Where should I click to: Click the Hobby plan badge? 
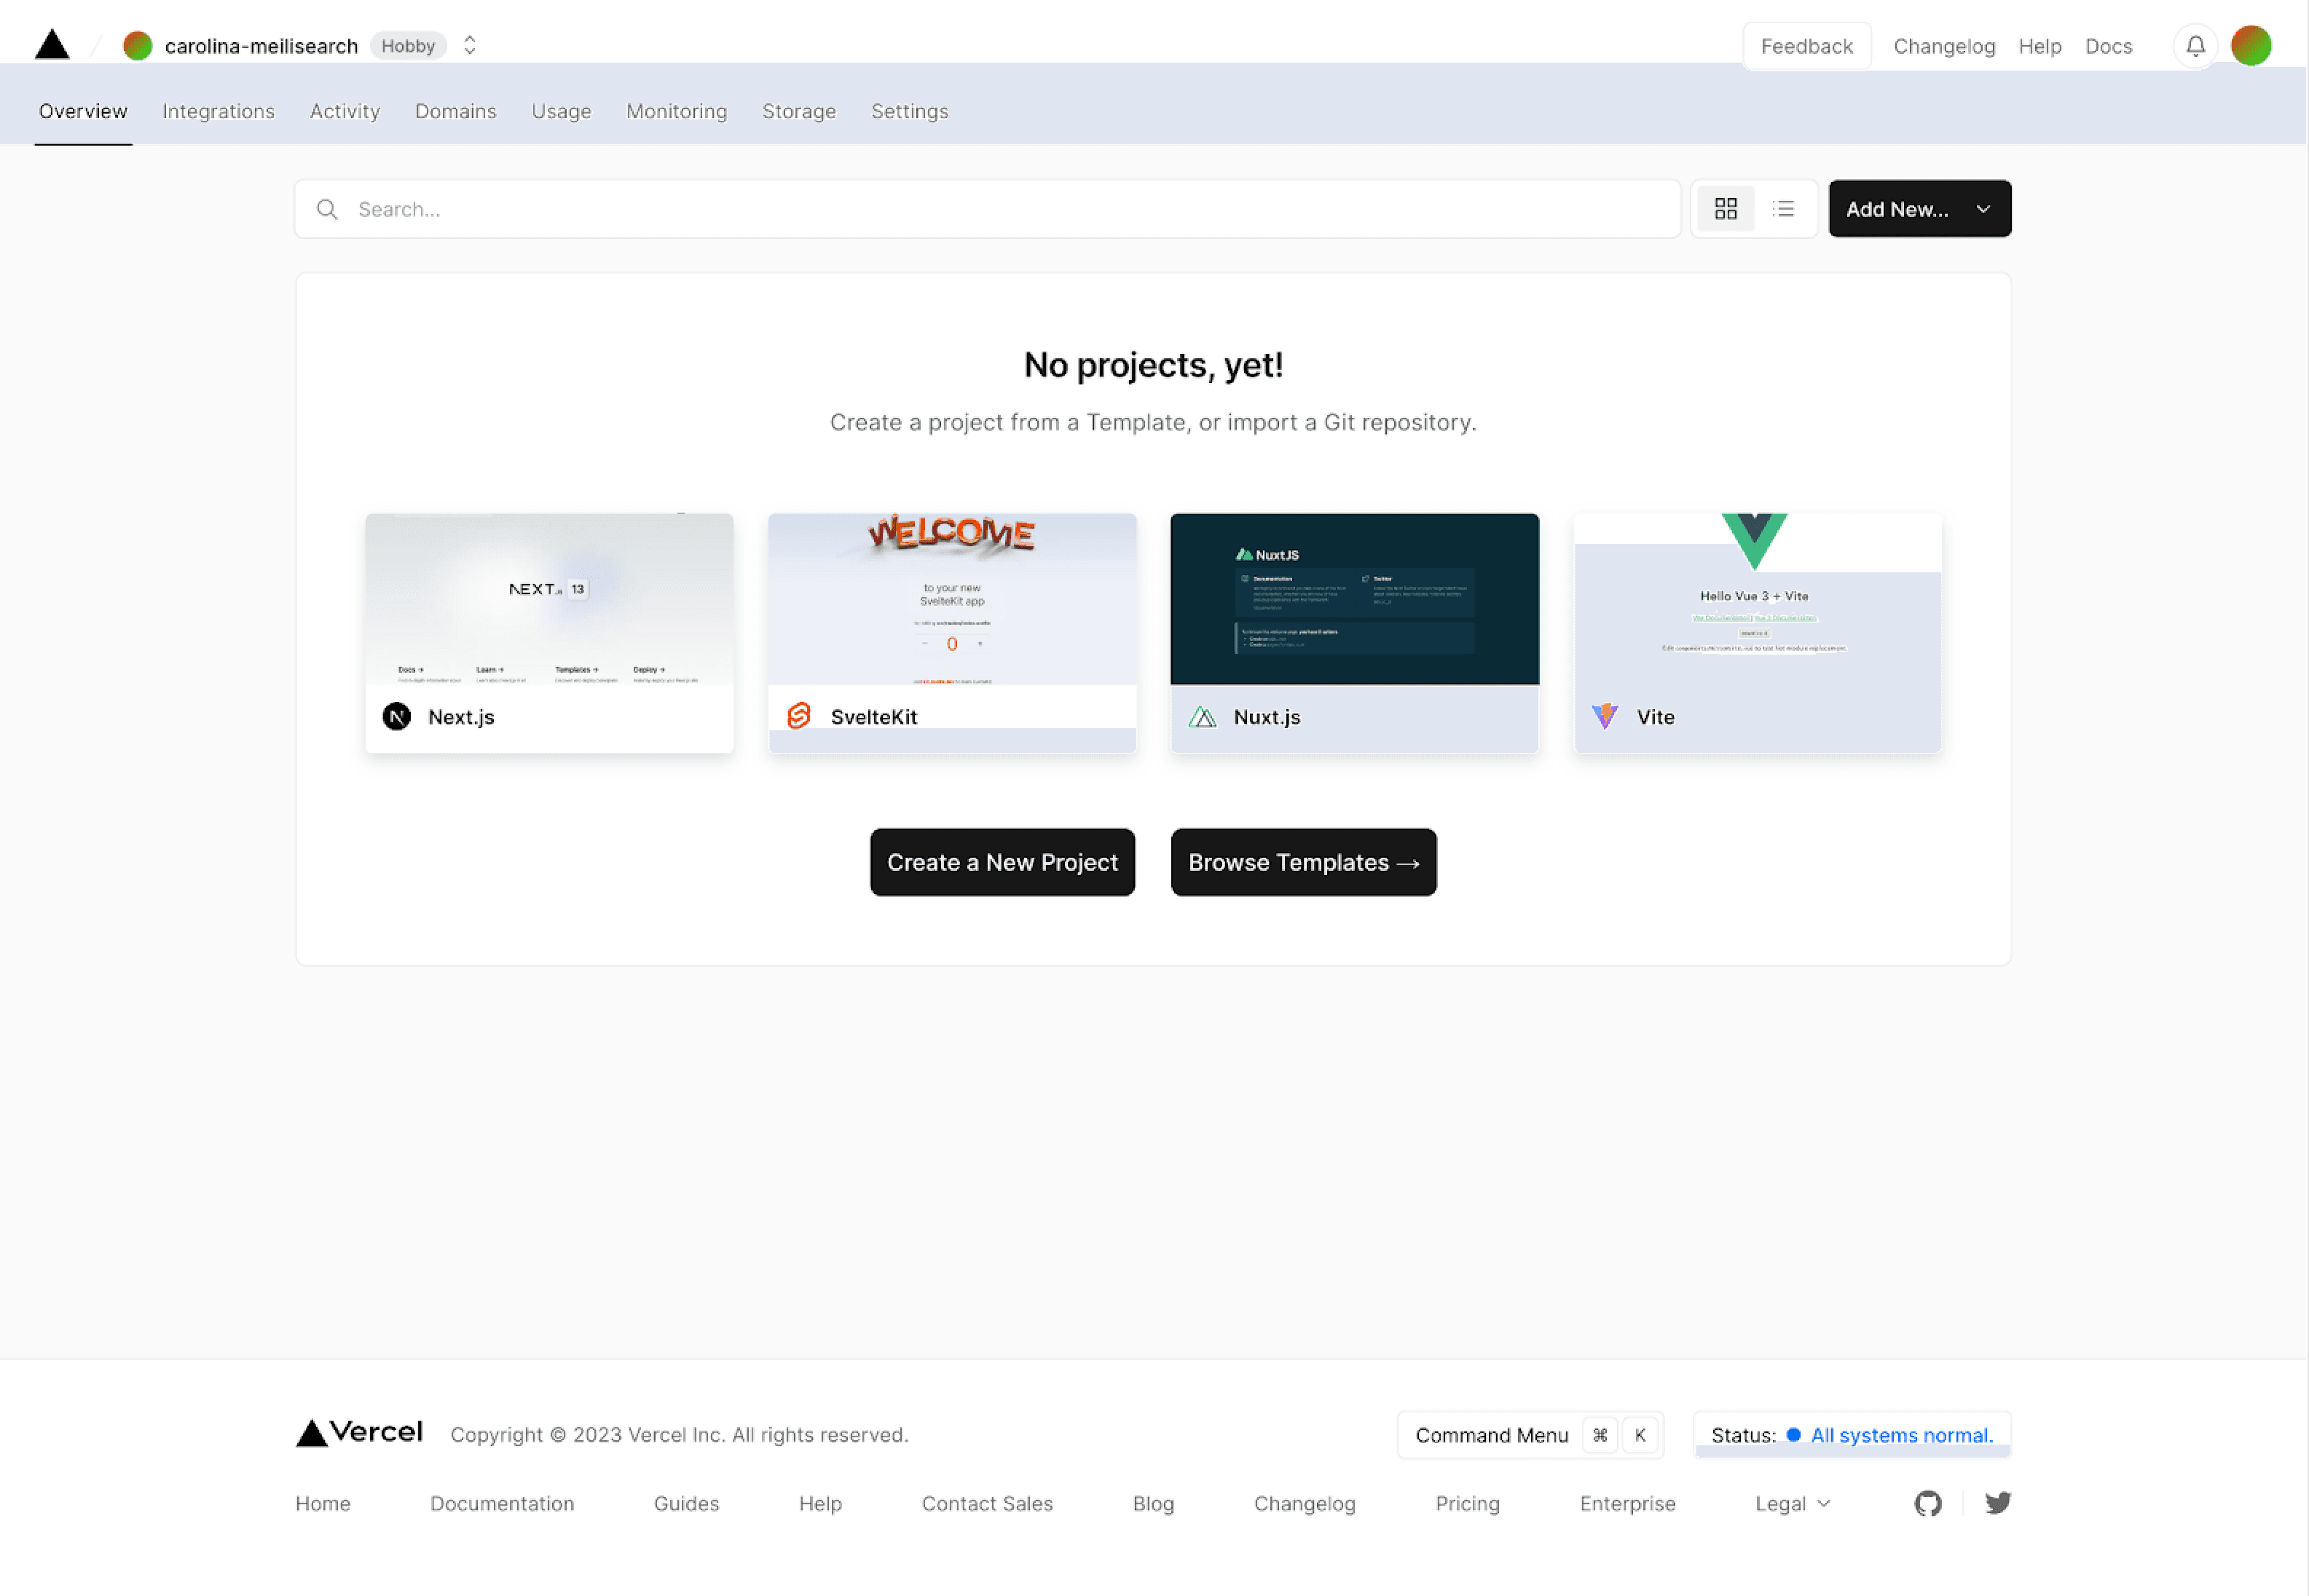point(408,46)
